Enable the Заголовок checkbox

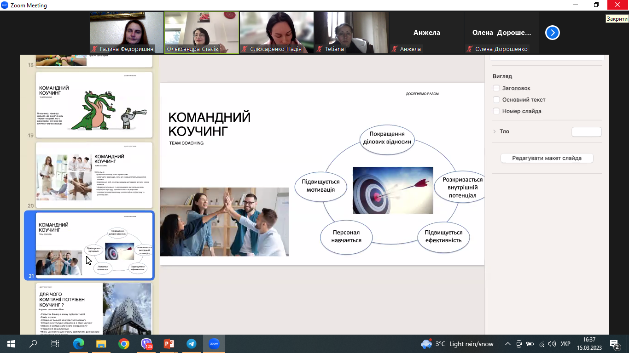496,88
